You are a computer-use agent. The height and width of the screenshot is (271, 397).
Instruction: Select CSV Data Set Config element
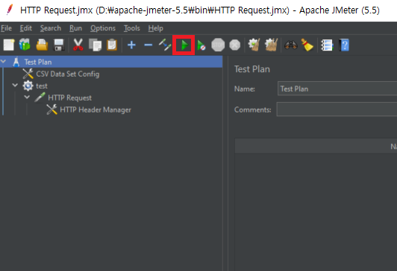tap(68, 74)
